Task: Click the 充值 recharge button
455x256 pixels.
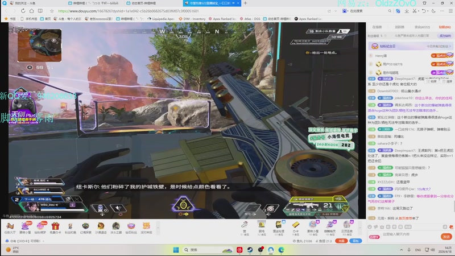Action: tap(341, 241)
